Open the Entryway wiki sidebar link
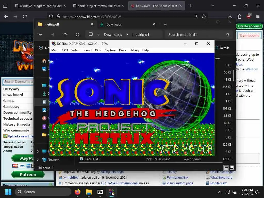This screenshot has width=264, height=198. tap(11, 89)
